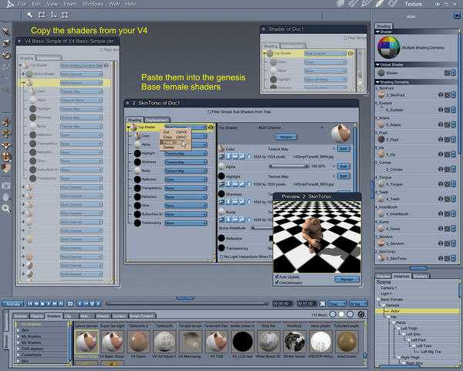The height and width of the screenshot is (371, 463).
Task: Adjust the Bump Amplitude slider
Action: click(x=262, y=228)
